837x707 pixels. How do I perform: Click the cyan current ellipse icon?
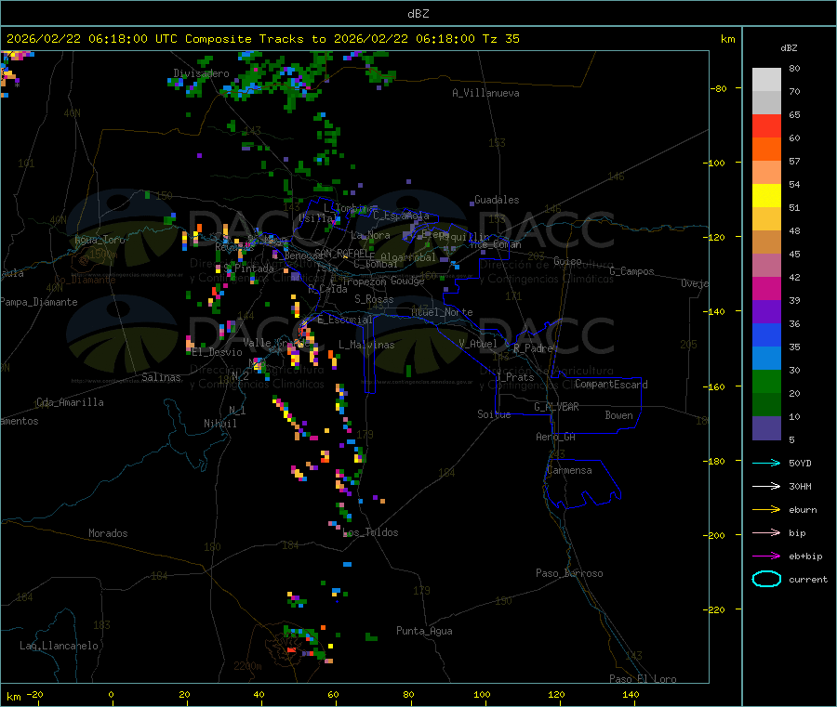[x=766, y=579]
